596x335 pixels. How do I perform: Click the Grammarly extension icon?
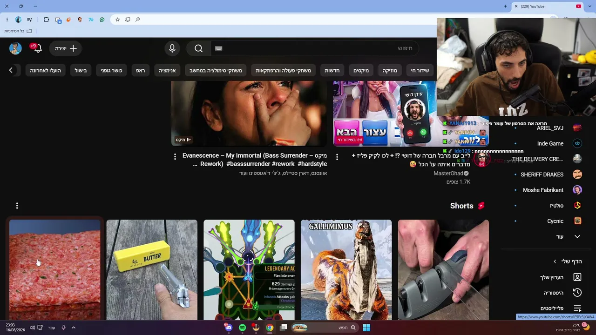point(102,20)
